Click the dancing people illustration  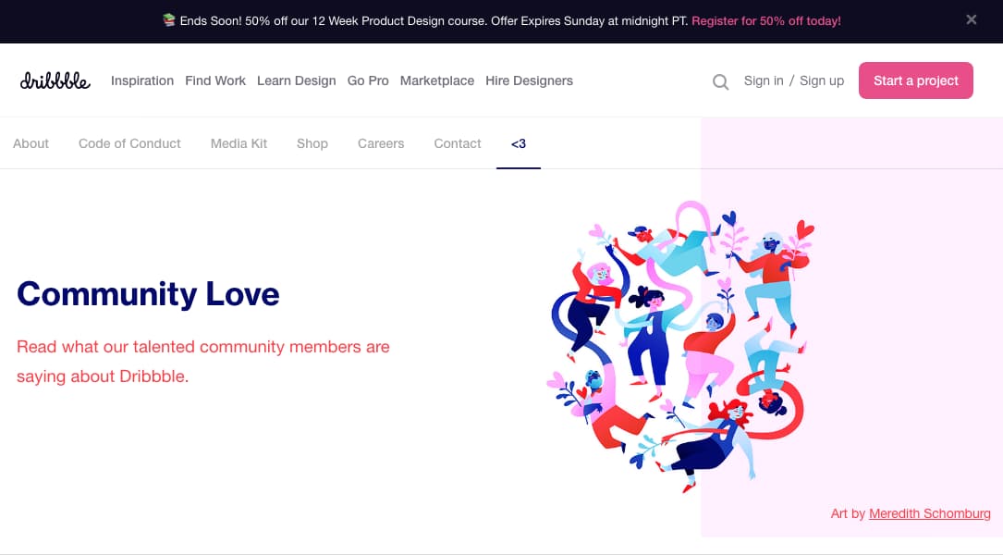680,346
